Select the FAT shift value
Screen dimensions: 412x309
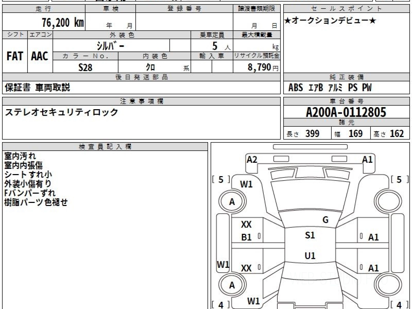[15, 57]
